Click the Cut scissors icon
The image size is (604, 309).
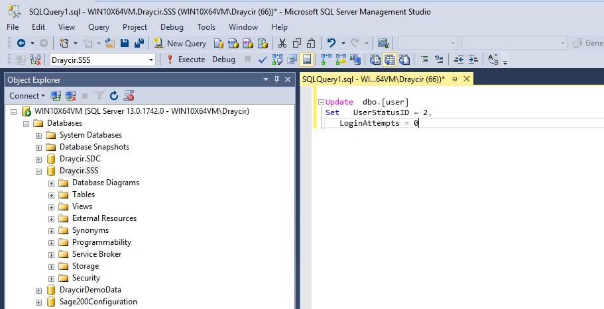[x=282, y=44]
